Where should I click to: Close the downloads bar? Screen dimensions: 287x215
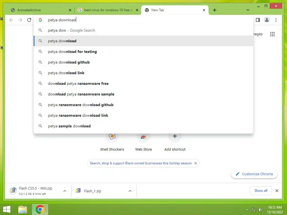tap(277, 191)
